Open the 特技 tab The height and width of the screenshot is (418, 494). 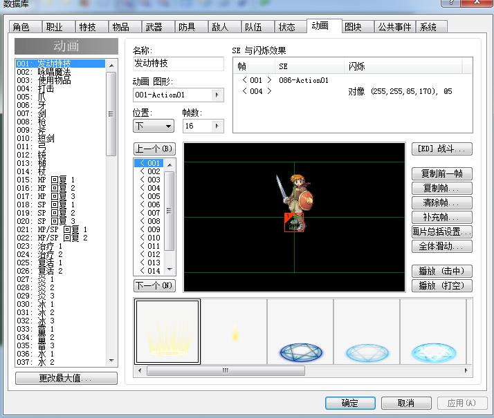(x=92, y=27)
